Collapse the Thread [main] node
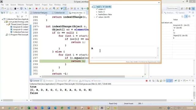The width and height of the screenshot is (196, 110). point(7,24)
